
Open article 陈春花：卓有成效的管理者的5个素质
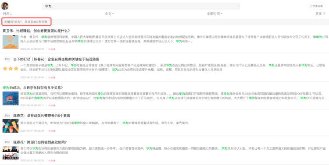(x=42, y=116)
